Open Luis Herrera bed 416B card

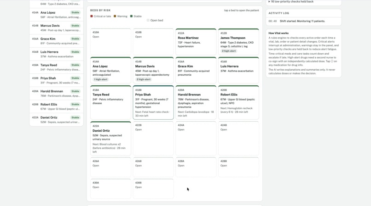coord(238,70)
